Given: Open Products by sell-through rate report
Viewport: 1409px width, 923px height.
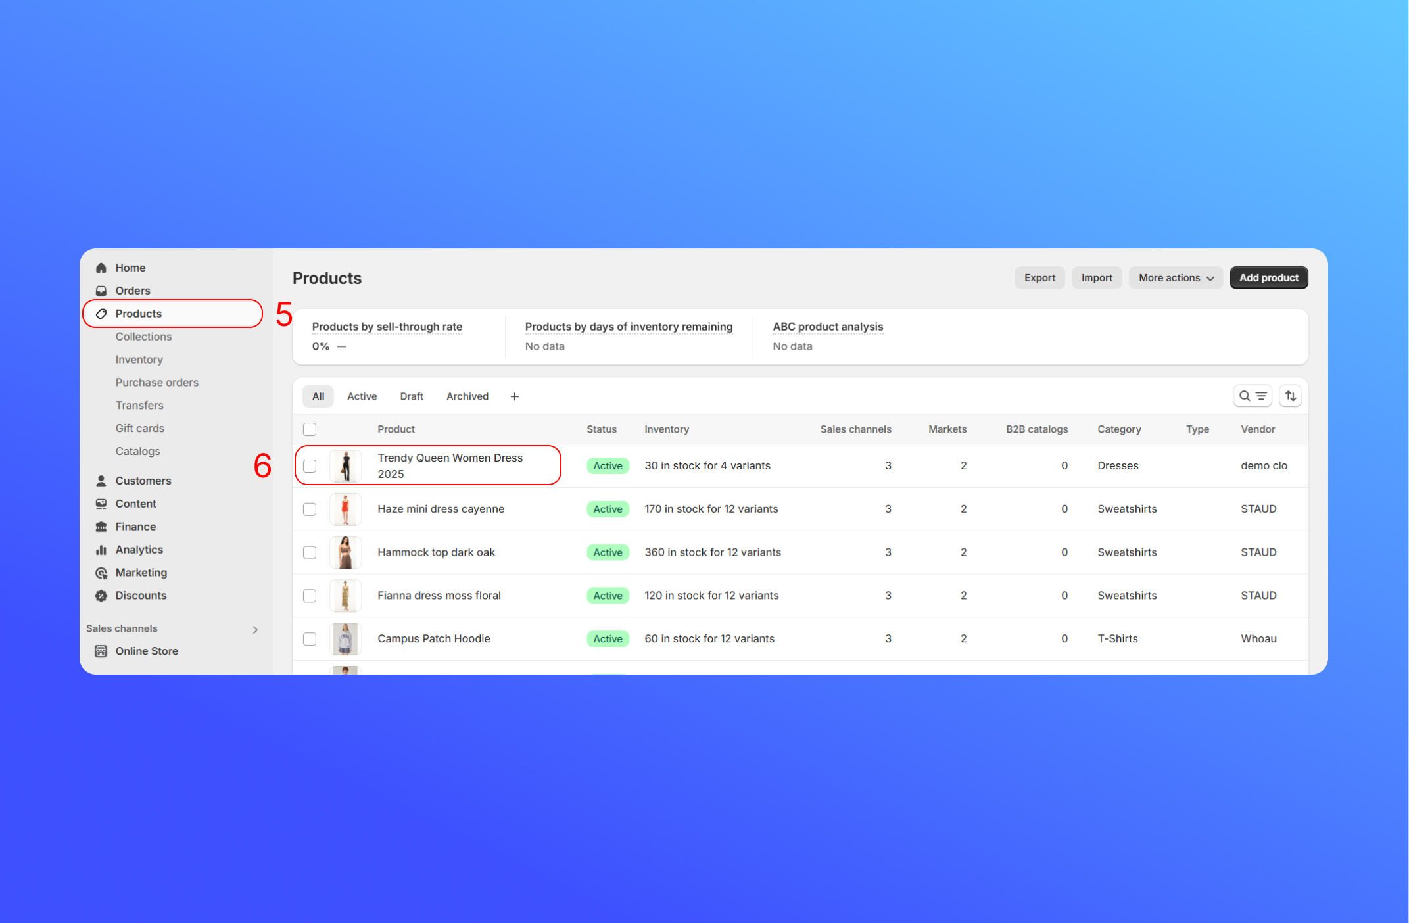Looking at the screenshot, I should click(x=387, y=327).
